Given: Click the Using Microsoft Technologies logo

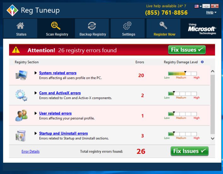Looking at the screenshot, I should click(x=202, y=29).
